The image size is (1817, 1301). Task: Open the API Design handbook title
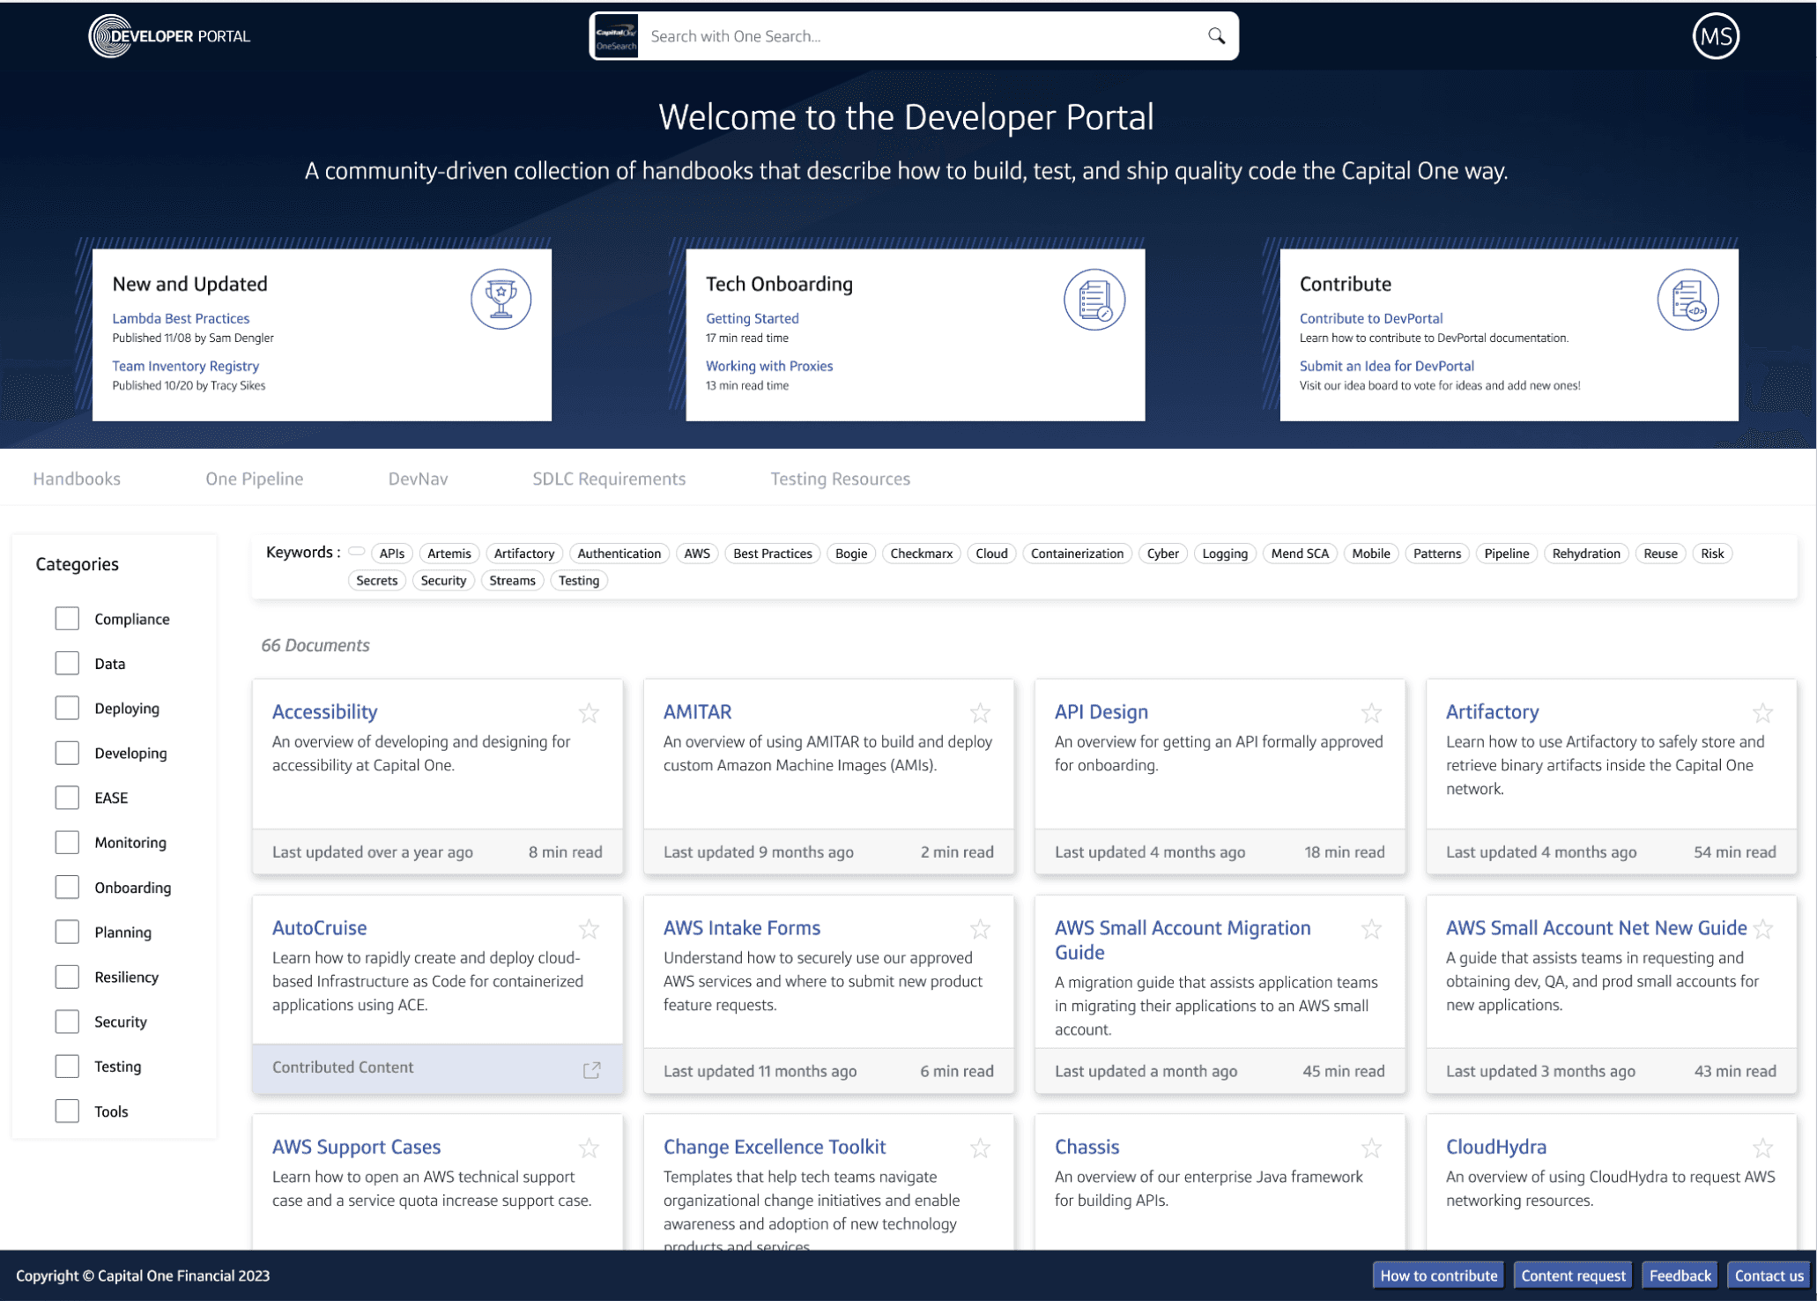(x=1101, y=711)
